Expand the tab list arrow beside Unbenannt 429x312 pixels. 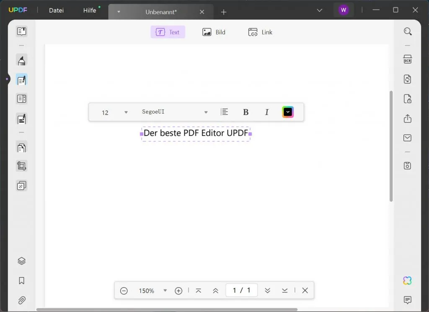(x=119, y=12)
